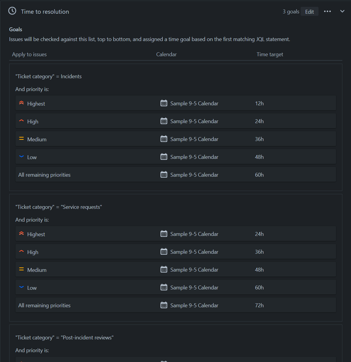Click the 72h target in Service requests
The image size is (351, 362).
259,305
